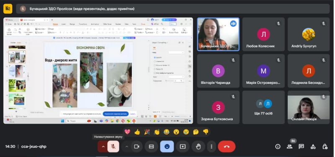Screen dimensions: 335x157
Task: Send the thinking face reaction
Action: [x=196, y=132]
